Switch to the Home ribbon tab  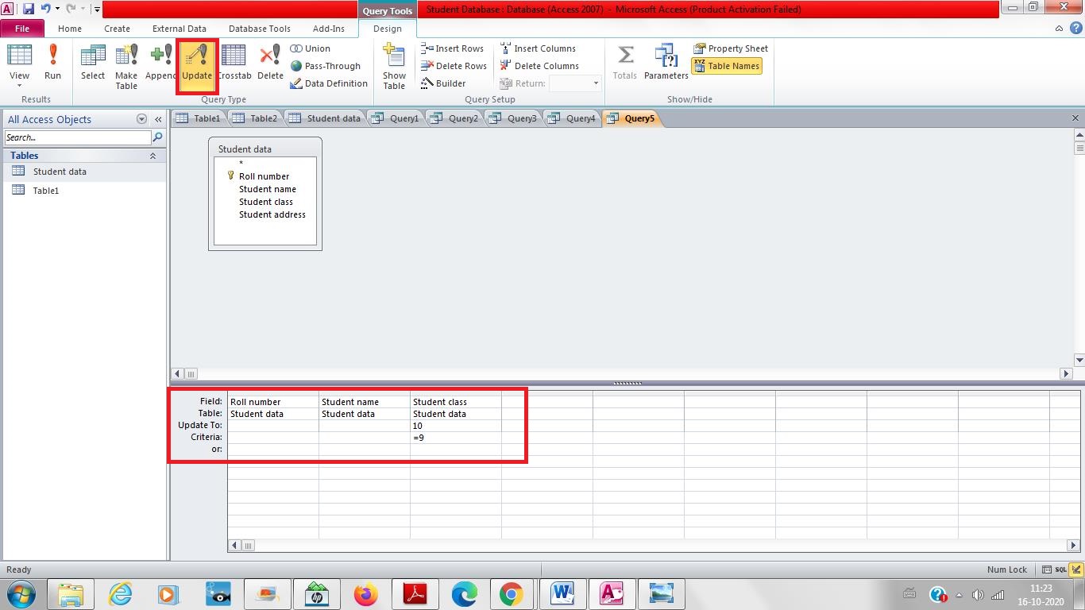(70, 29)
